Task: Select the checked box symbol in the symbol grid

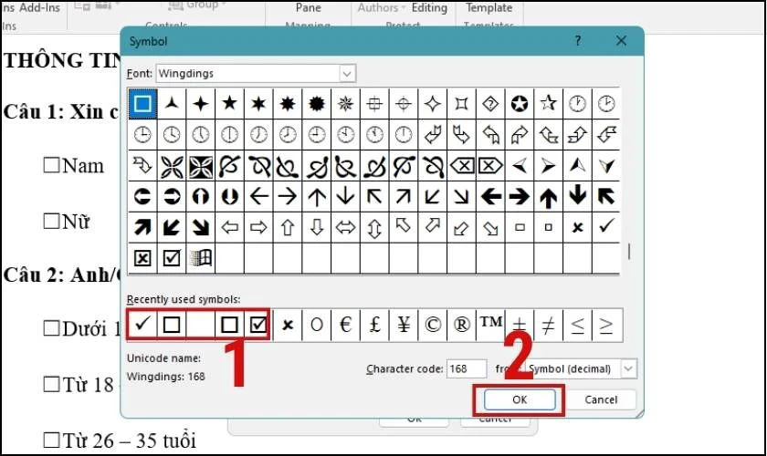Action: click(171, 258)
